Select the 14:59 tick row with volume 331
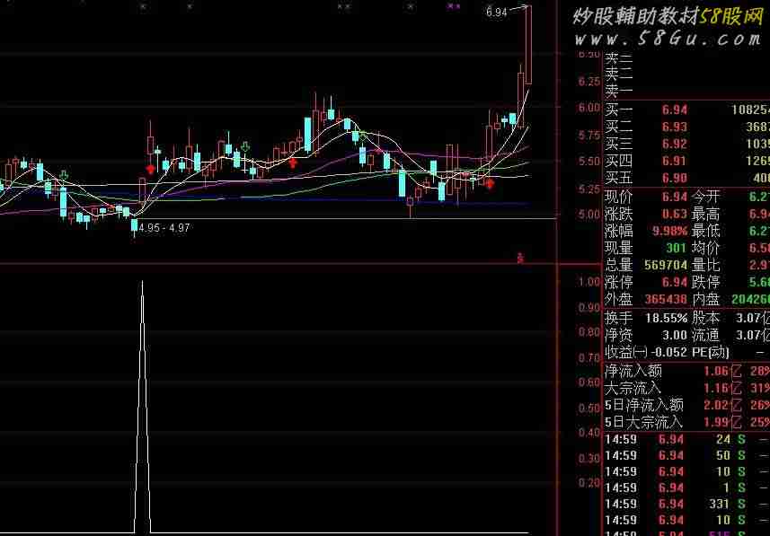 [x=686, y=504]
